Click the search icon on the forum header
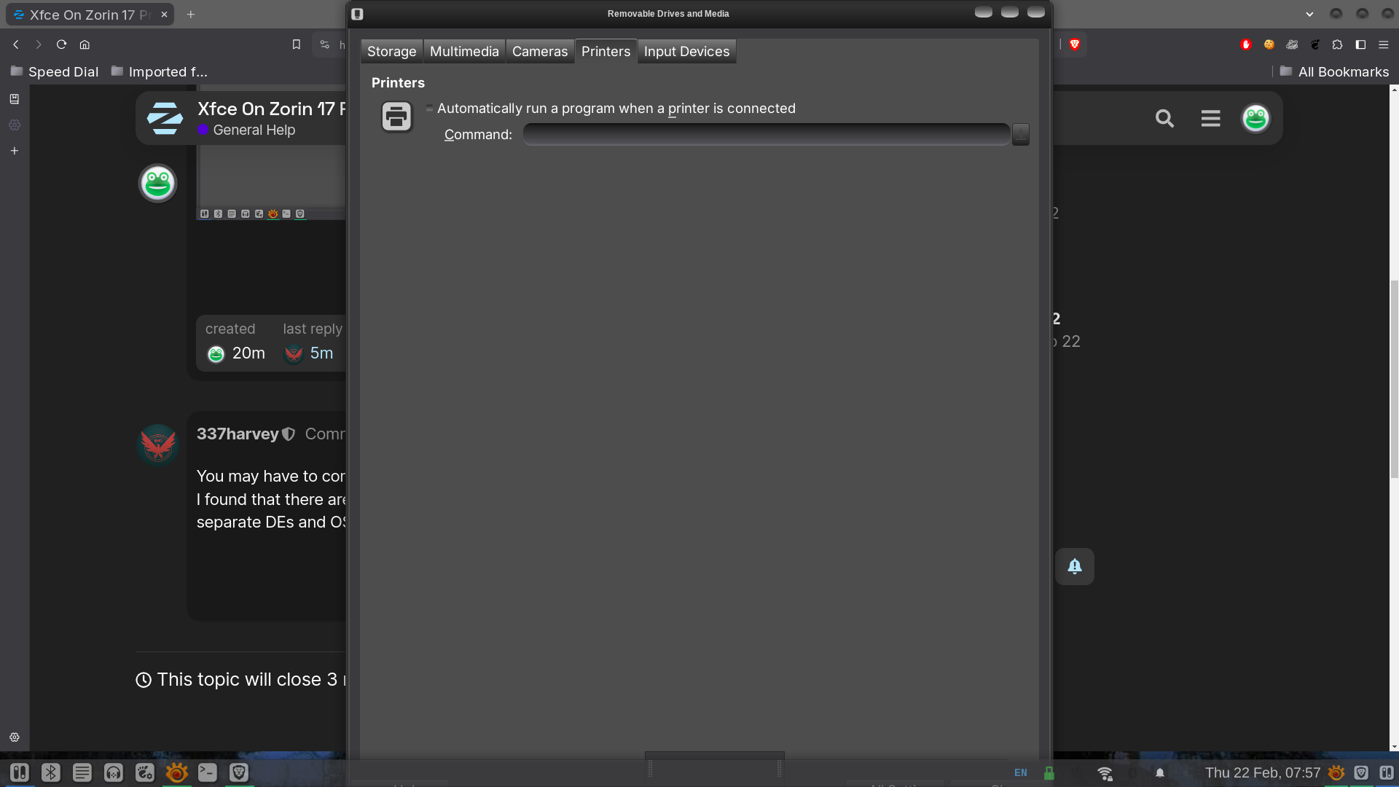 1164,118
